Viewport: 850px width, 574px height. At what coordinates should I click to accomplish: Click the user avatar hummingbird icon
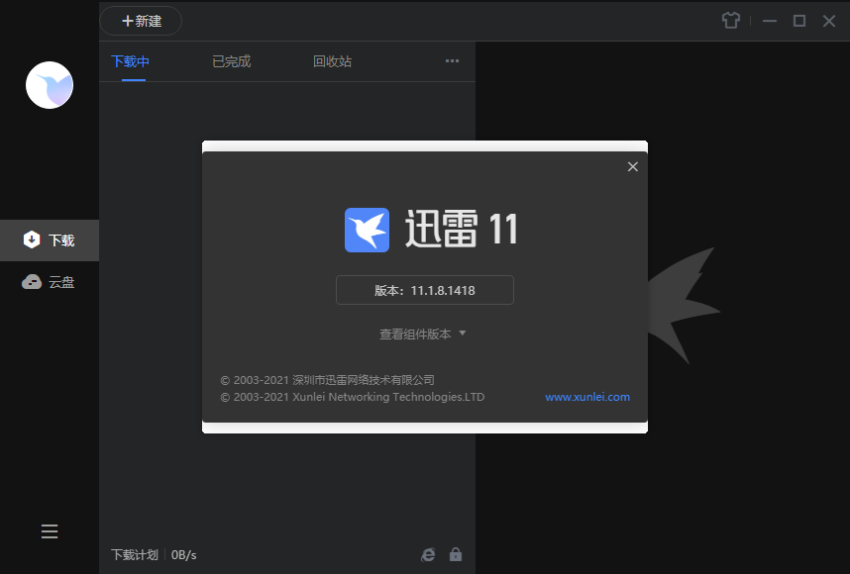(x=50, y=85)
